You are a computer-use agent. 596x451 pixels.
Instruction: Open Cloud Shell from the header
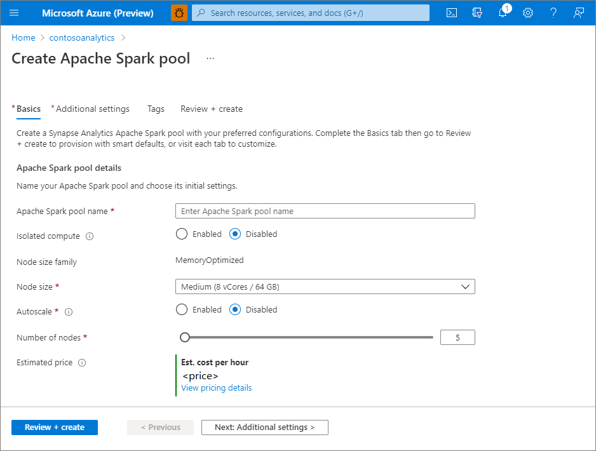tap(452, 13)
